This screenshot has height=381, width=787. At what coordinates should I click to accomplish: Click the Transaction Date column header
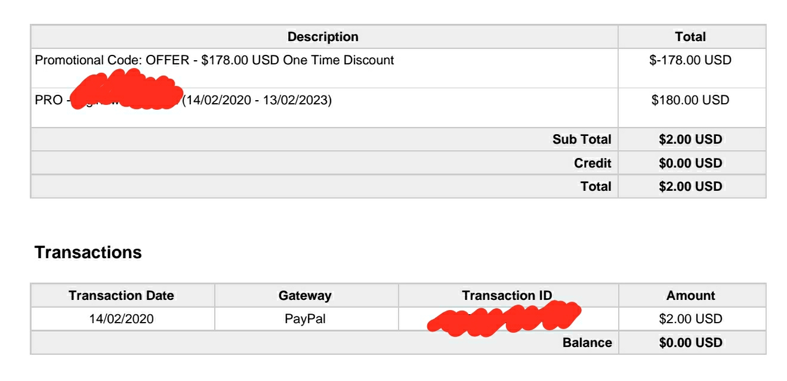[121, 296]
